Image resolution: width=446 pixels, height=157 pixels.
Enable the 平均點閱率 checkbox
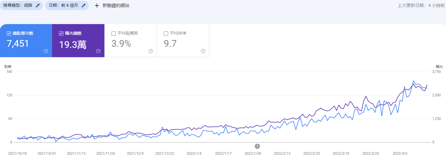(113, 33)
